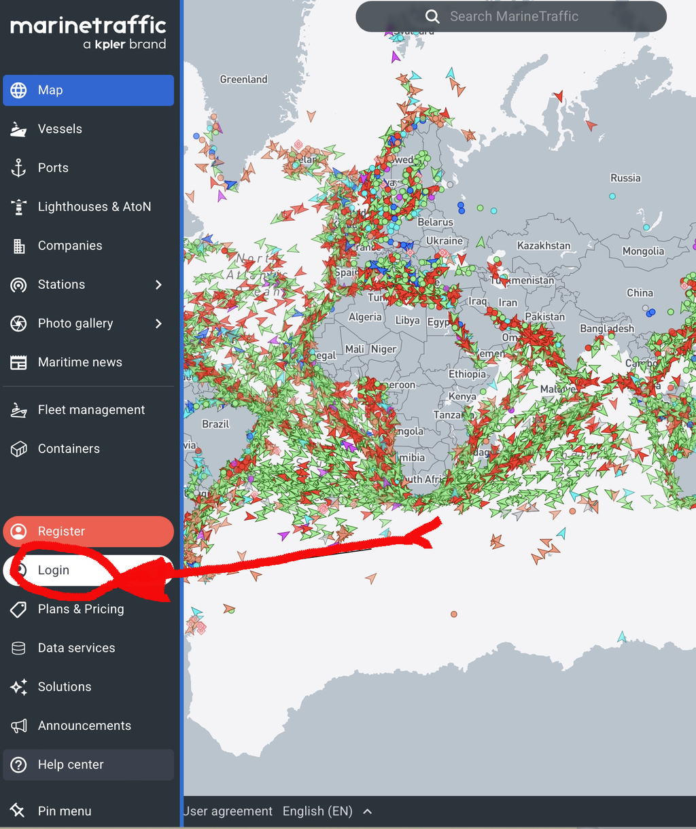696x829 pixels.
Task: Click the antenna icon beside Stations
Action: [18, 285]
